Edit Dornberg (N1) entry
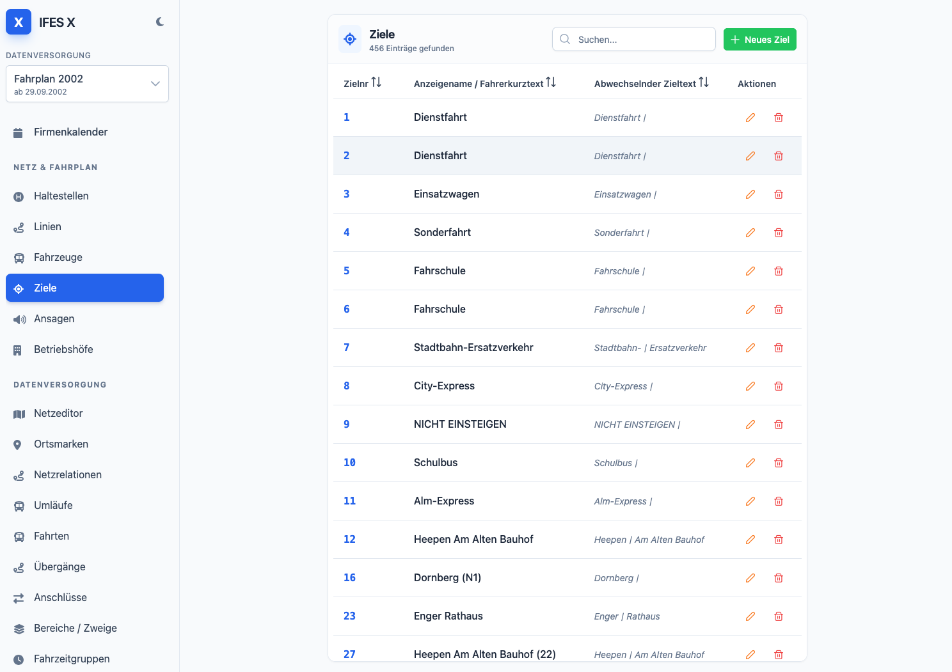 pos(750,578)
